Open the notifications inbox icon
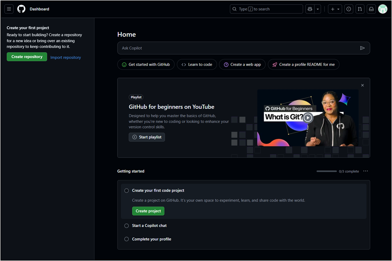This screenshot has width=392, height=261. click(371, 9)
